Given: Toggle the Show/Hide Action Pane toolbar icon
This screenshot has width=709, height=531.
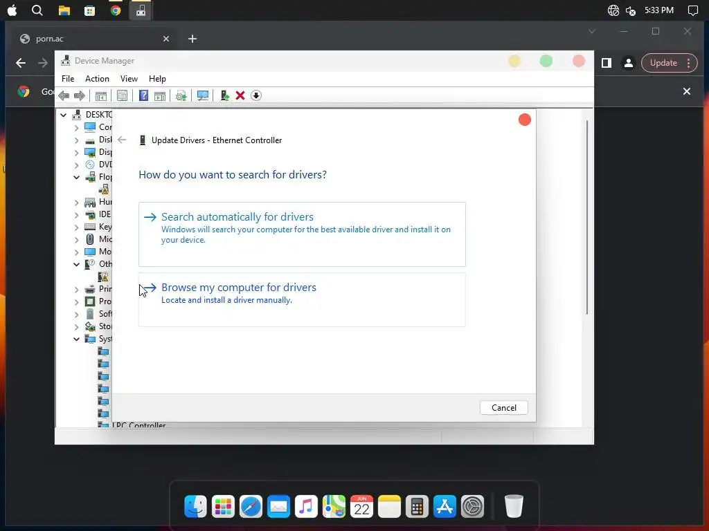Looking at the screenshot, I should (160, 95).
